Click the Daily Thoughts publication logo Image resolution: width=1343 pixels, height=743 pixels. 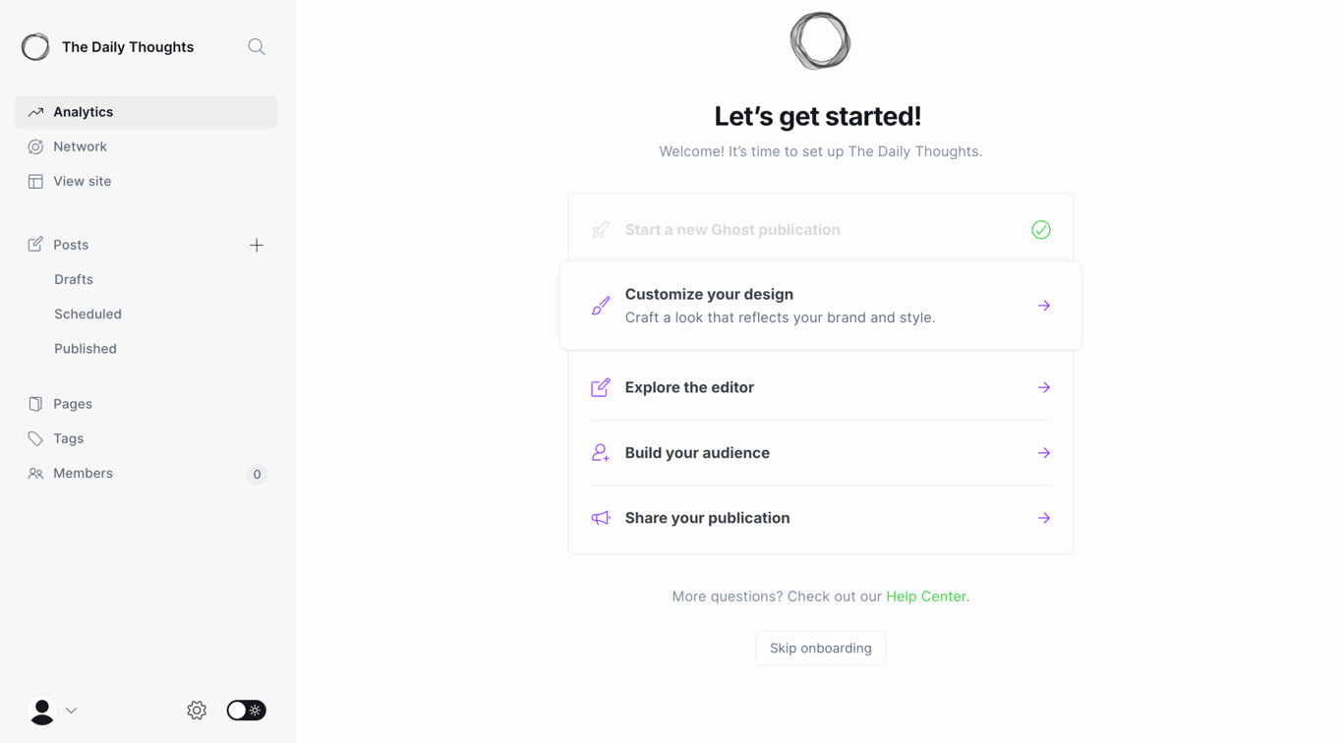34,46
